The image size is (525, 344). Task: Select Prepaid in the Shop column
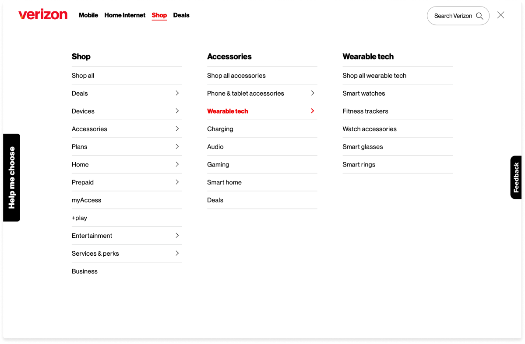click(x=83, y=182)
